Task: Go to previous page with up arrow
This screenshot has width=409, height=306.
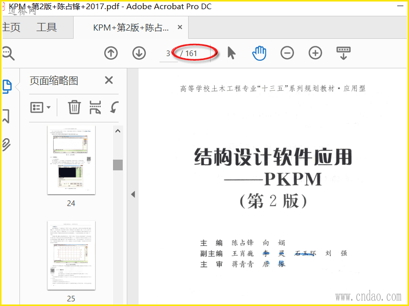Action: click(111, 53)
